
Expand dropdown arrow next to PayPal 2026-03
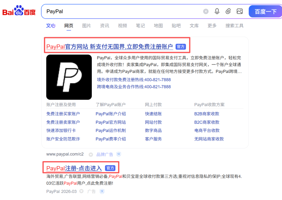tap(81, 191)
